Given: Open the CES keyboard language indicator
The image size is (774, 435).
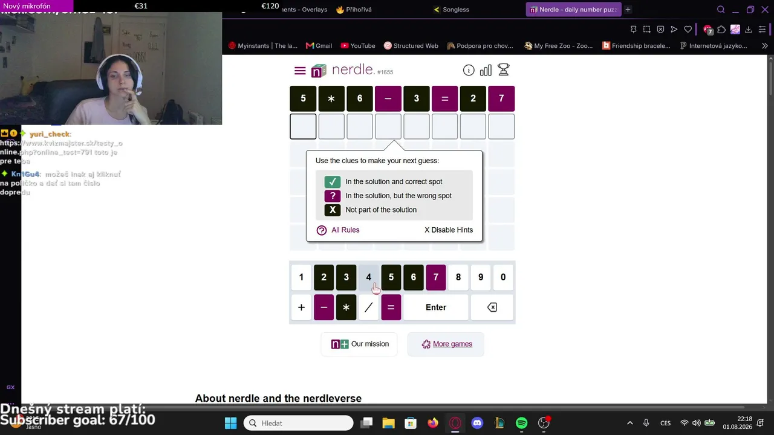Looking at the screenshot, I should pyautogui.click(x=665, y=423).
